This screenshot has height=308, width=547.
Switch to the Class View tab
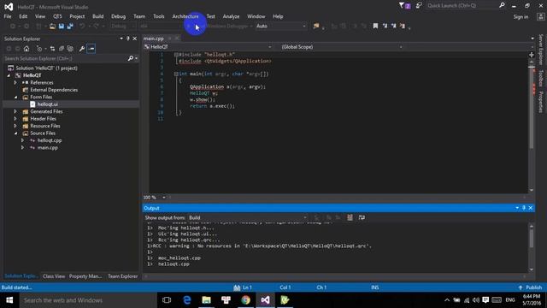click(x=54, y=276)
